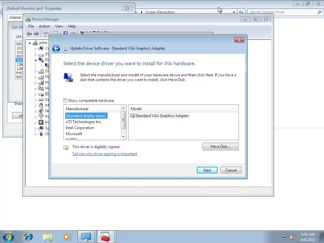Click the Cancel button
Image resolution: width=324 pixels, height=243 pixels.
pos(231,170)
